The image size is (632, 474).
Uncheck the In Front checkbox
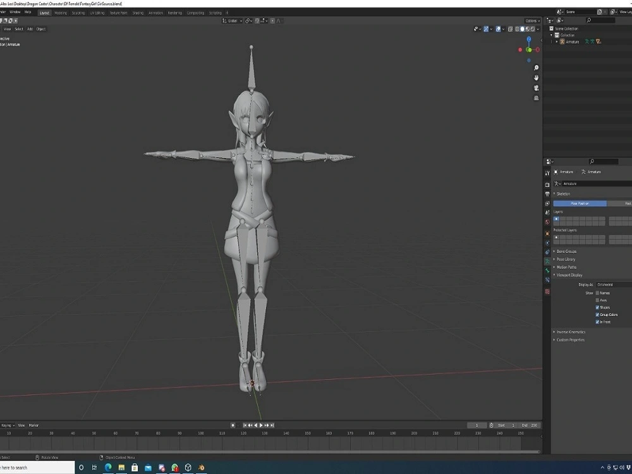597,322
